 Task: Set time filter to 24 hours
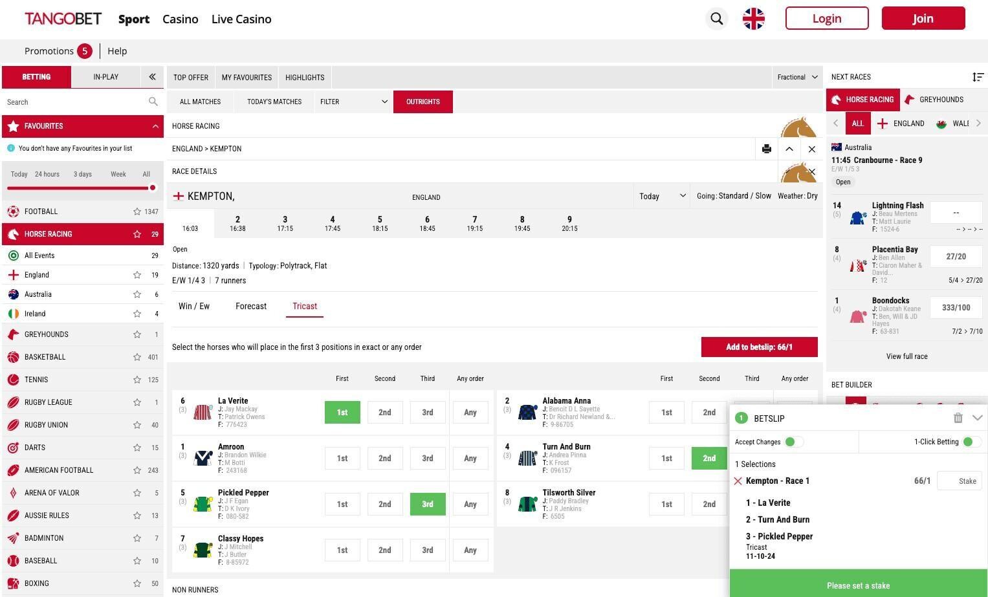47,174
